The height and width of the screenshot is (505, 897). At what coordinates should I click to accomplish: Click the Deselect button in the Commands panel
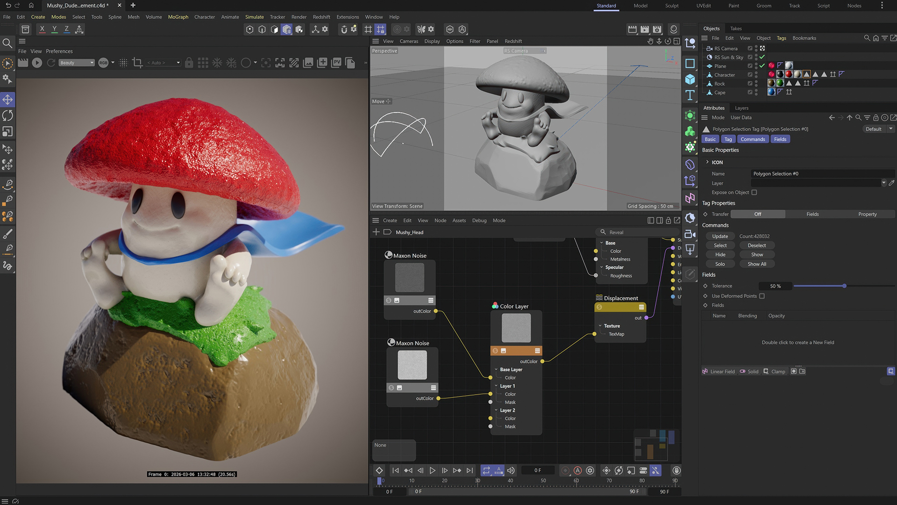coord(756,245)
